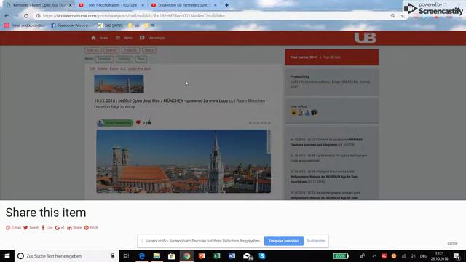Share via the Facebook Like icon
The image size is (466, 262).
point(47,228)
